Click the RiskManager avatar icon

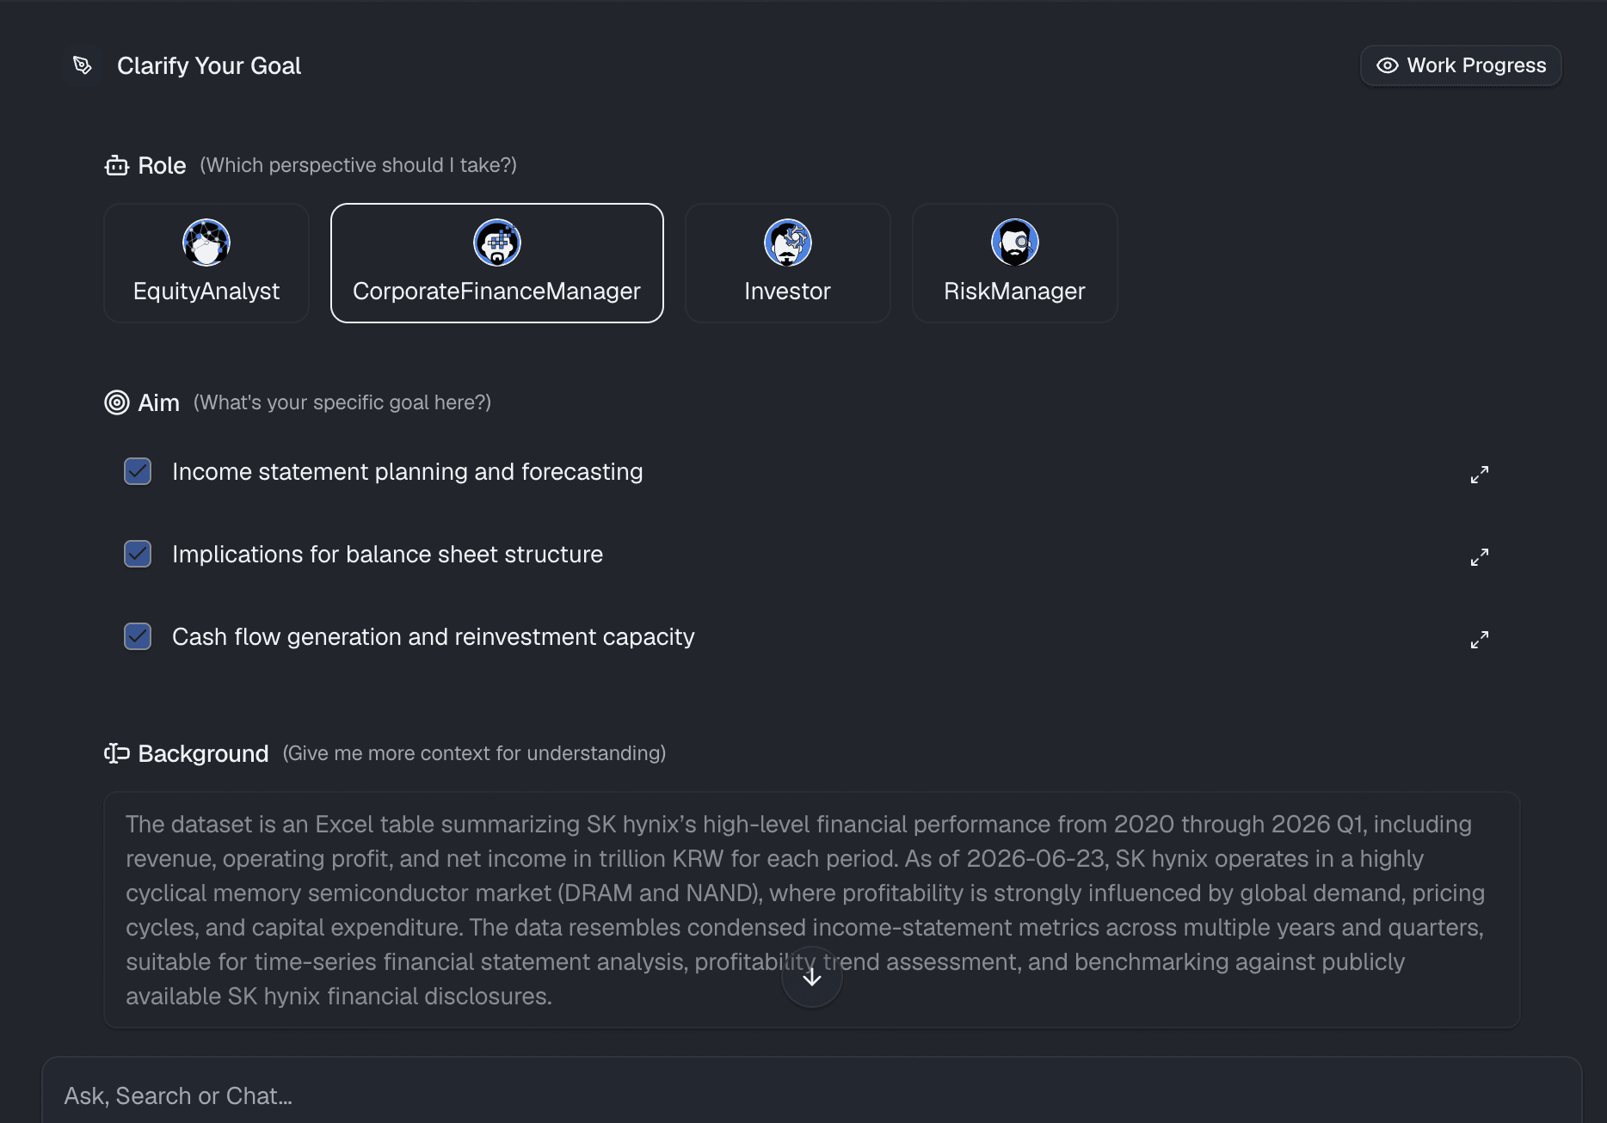tap(1015, 242)
